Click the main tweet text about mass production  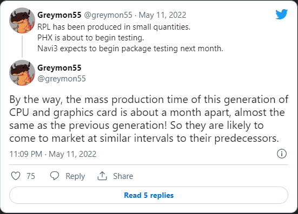149,119
